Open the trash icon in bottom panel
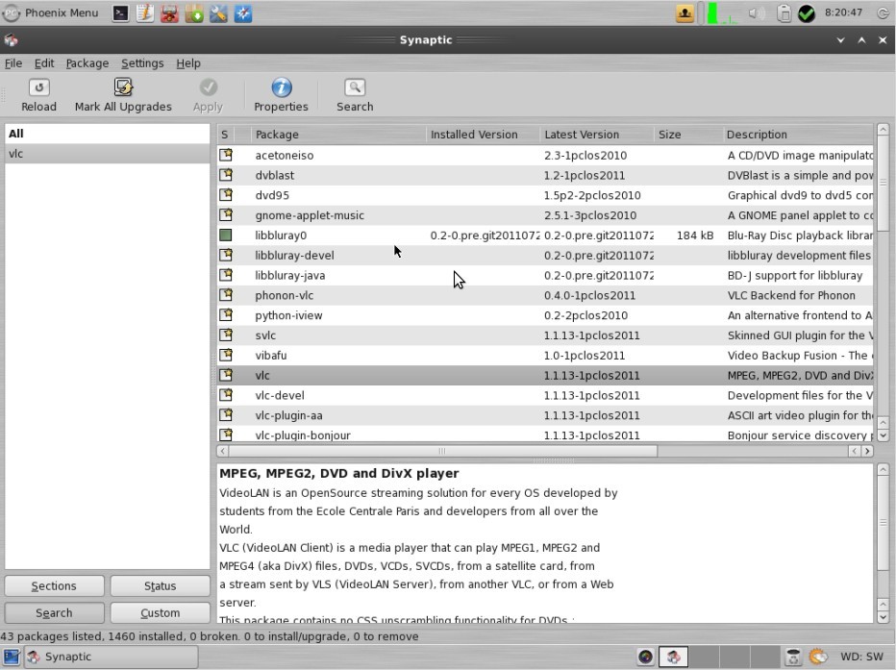Viewport: 896px width, 670px height. [x=792, y=657]
